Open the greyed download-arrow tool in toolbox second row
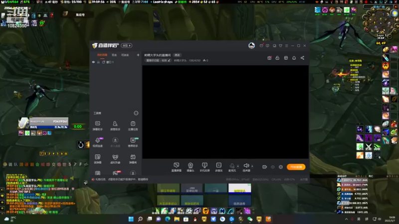This screenshot has height=224, width=399. pyautogui.click(x=115, y=142)
